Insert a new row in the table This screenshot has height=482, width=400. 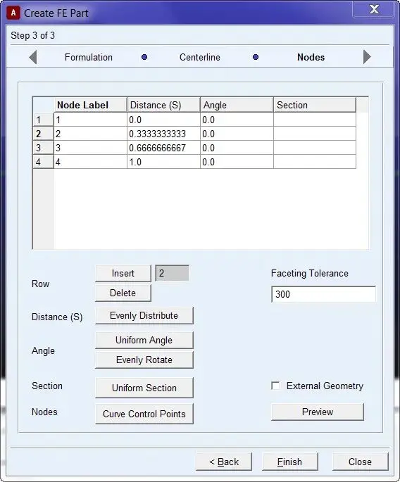coord(123,273)
